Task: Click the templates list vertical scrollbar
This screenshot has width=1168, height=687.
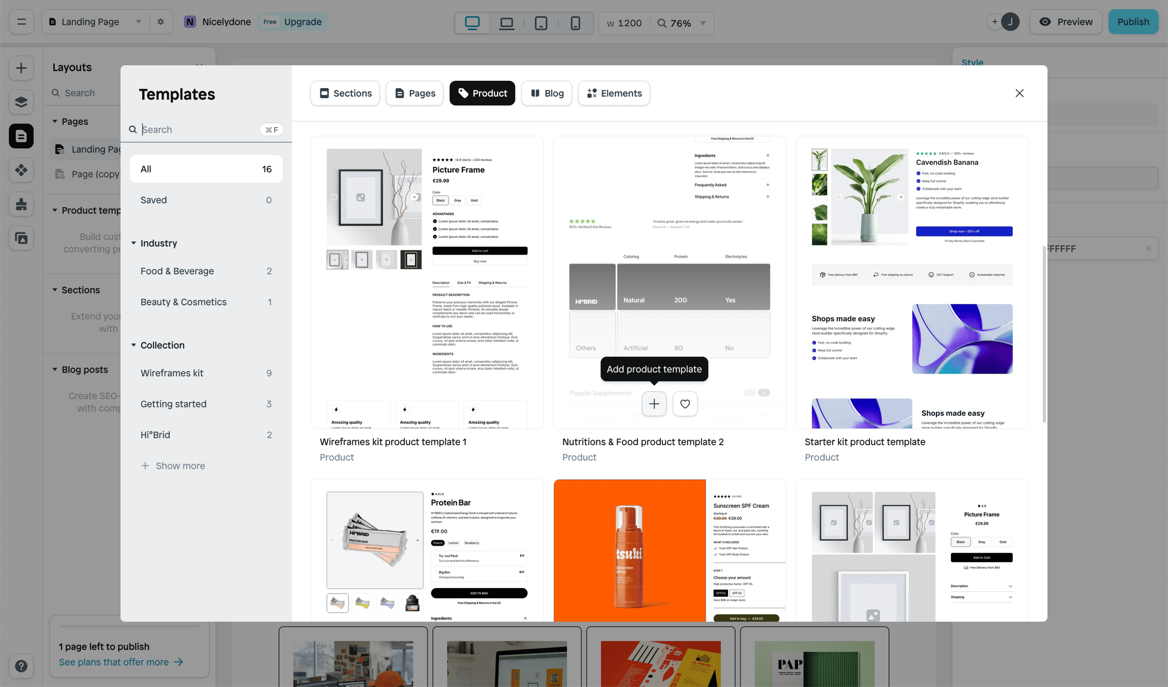Action: point(1044,334)
